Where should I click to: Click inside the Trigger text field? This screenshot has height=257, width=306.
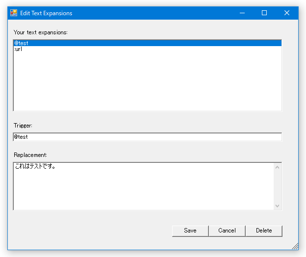148,137
